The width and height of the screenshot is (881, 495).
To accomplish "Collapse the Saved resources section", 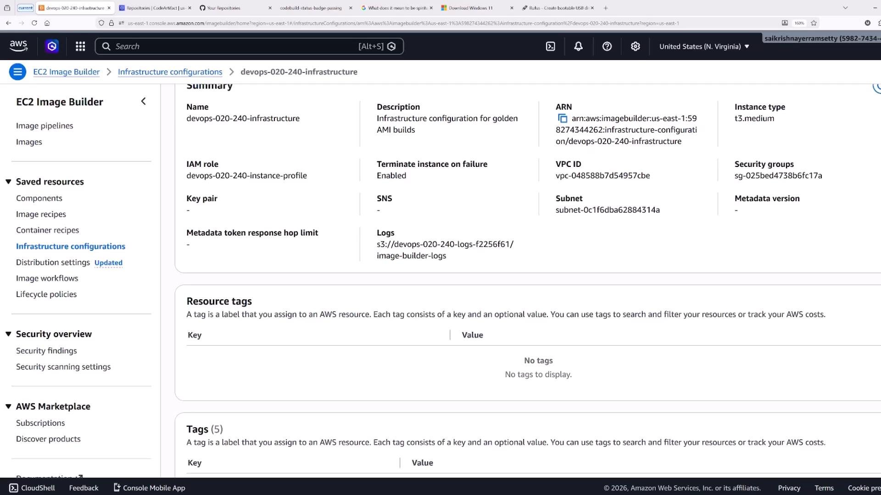I will coord(8,181).
